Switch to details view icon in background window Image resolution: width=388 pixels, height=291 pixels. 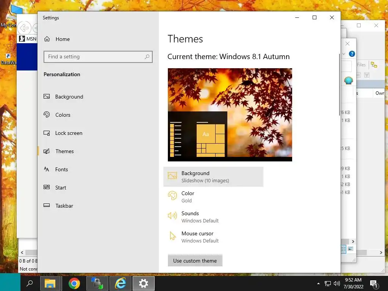pyautogui.click(x=343, y=249)
